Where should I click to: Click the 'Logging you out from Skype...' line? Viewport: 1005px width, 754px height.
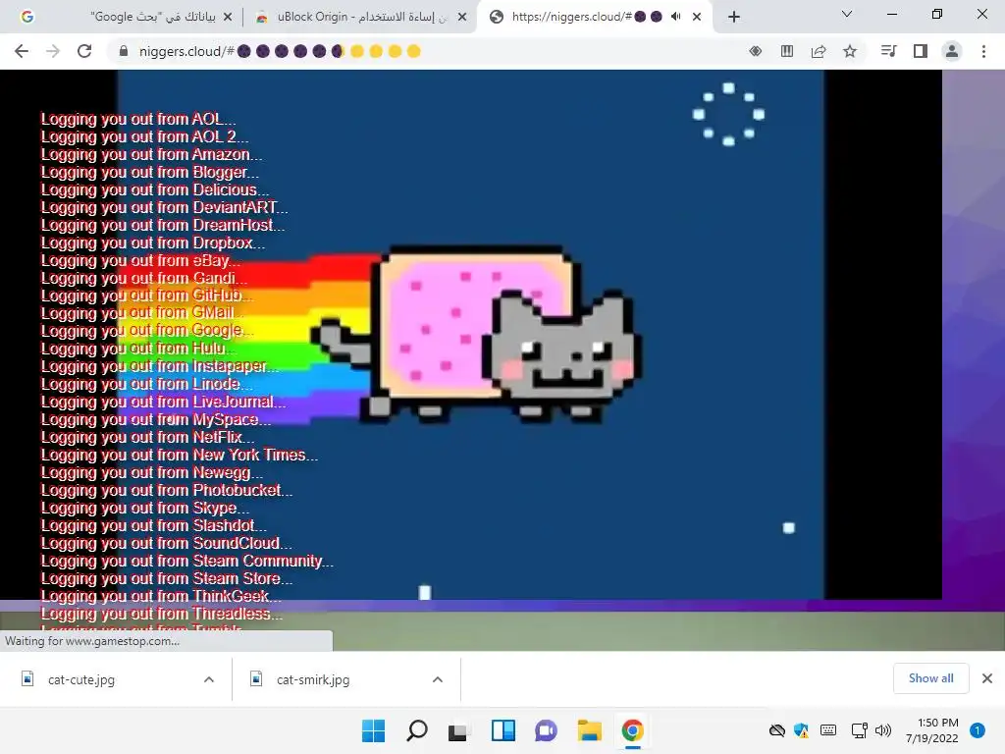point(145,508)
